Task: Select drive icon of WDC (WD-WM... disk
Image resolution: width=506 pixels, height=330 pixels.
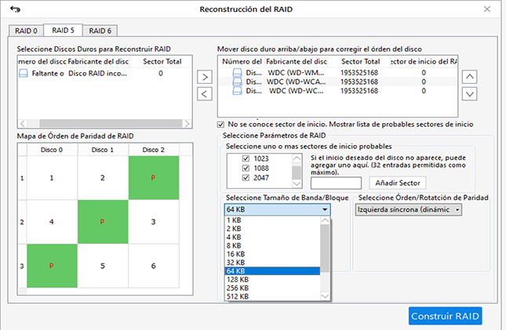Action: (237, 73)
